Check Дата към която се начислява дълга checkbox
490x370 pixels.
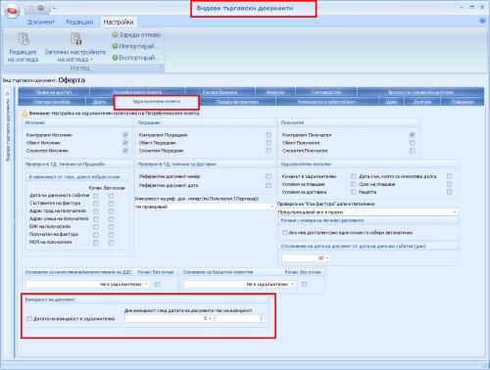pyautogui.click(x=450, y=176)
